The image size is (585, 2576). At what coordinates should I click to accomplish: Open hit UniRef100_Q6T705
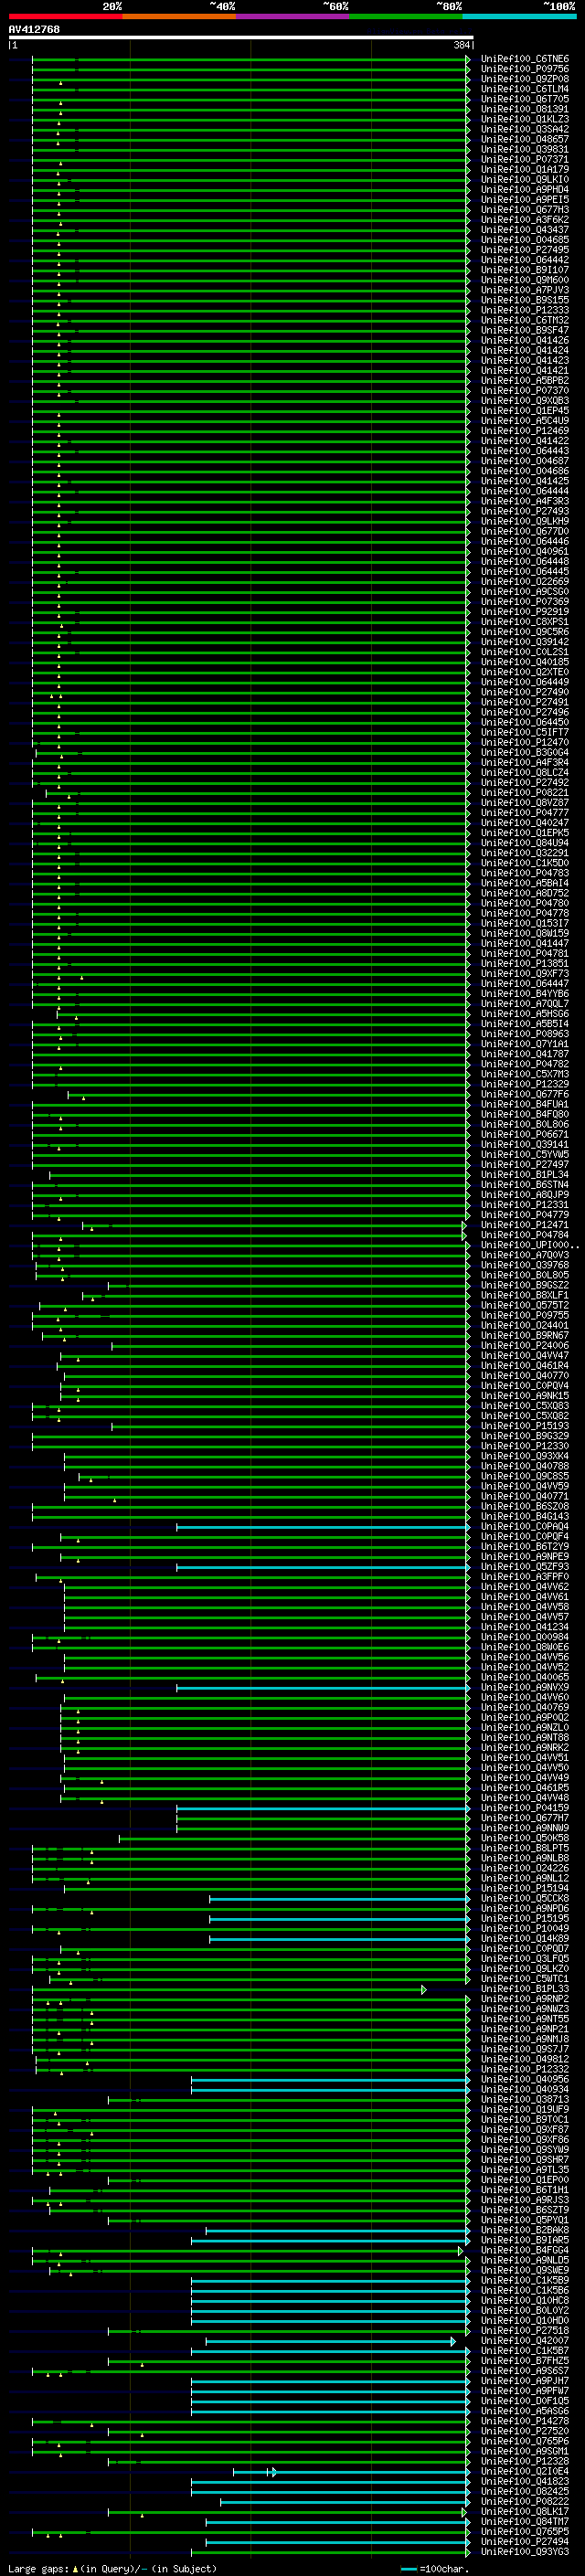(x=525, y=99)
